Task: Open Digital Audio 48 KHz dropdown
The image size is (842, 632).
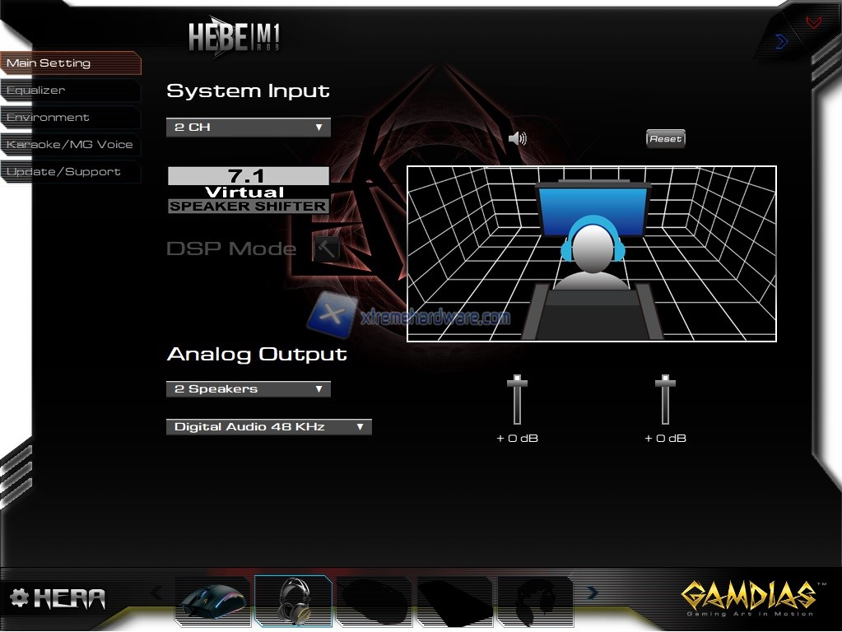Action: click(268, 427)
